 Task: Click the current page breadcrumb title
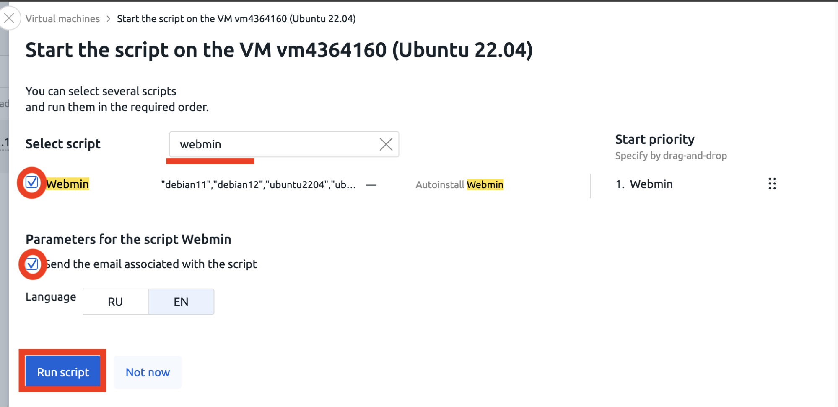[236, 19]
